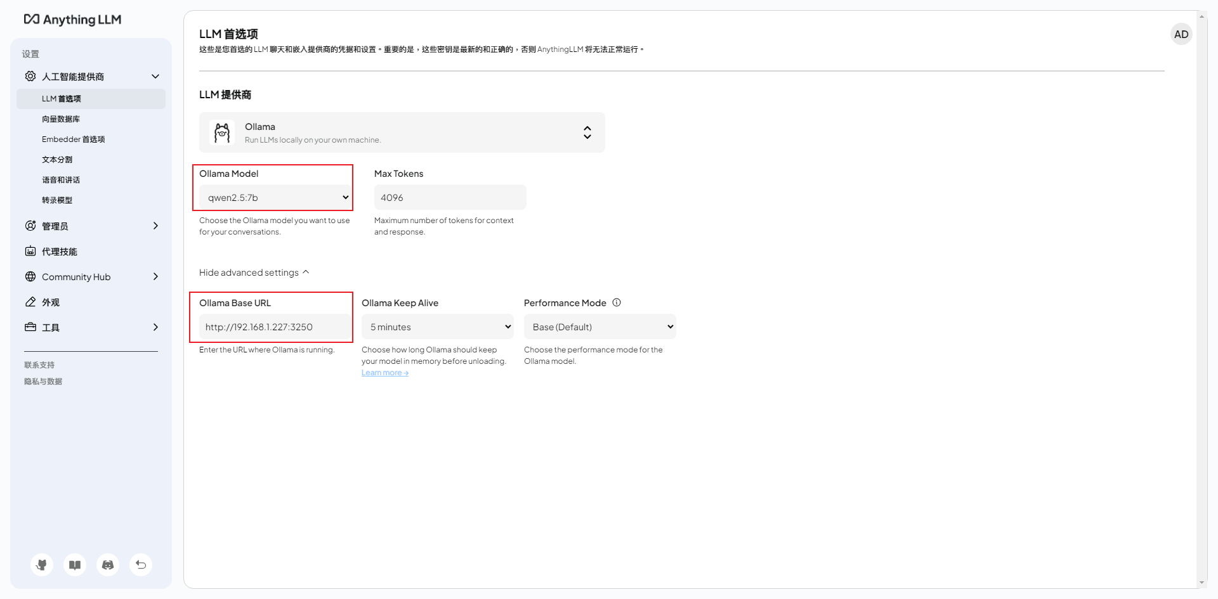1218x599 pixels.
Task: Collapse the 人工智能提供商 section chevron
Action: click(x=155, y=76)
